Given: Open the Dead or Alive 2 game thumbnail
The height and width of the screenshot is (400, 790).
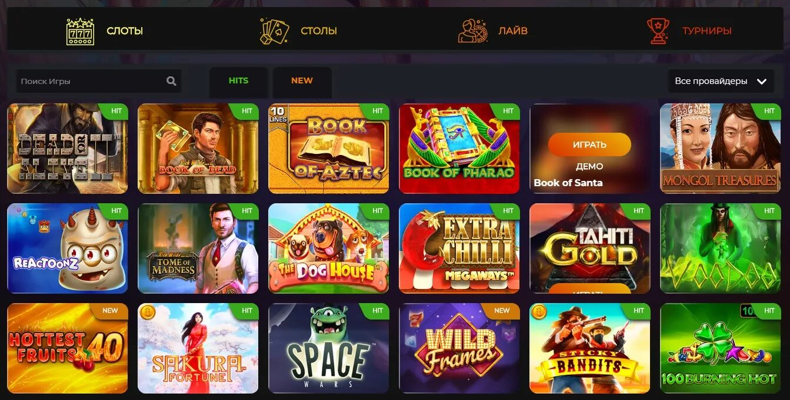Looking at the screenshot, I should point(68,149).
